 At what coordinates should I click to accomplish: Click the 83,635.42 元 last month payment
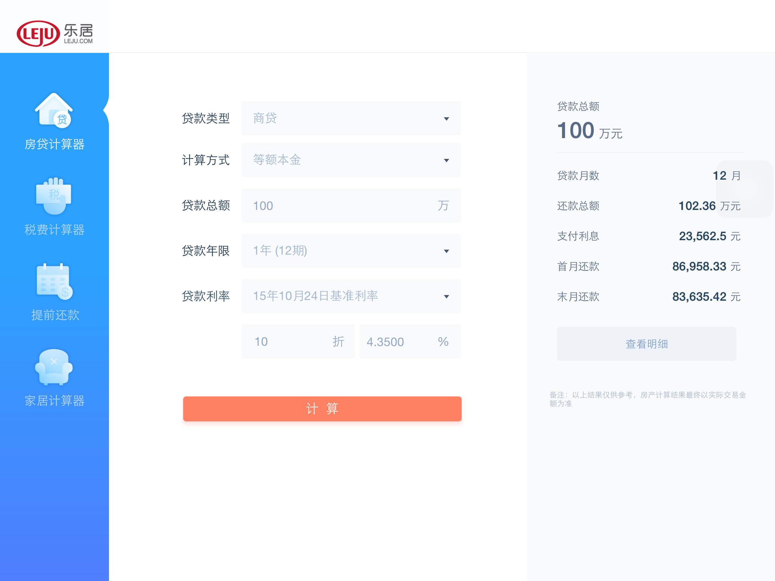pos(707,297)
